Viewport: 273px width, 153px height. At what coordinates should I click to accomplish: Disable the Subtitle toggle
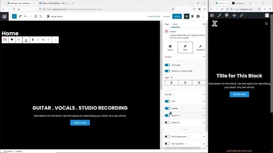click(167, 108)
